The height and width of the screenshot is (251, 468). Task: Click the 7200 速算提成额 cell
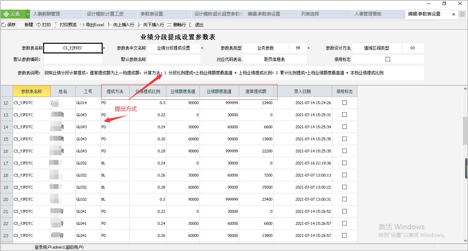256,175
